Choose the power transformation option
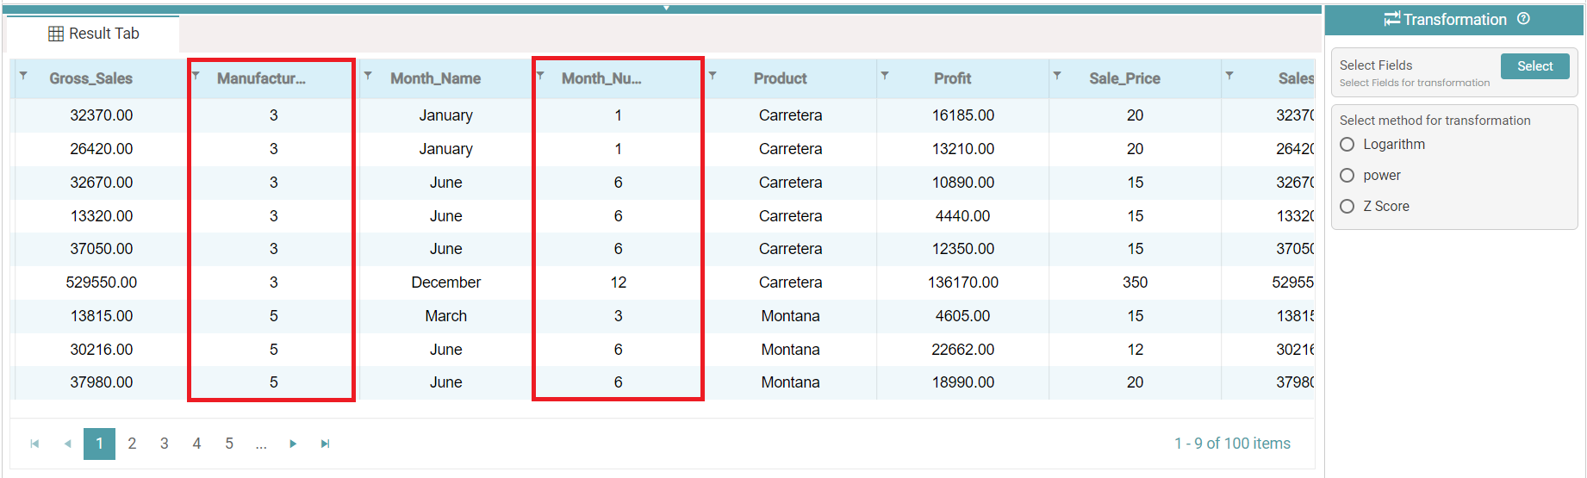1587x478 pixels. tap(1347, 176)
